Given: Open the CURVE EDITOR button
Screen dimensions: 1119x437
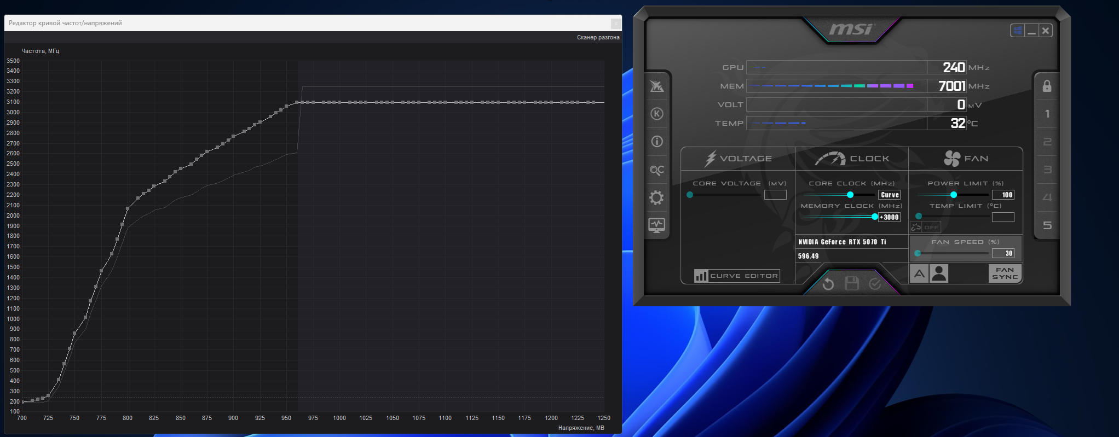Looking at the screenshot, I should pos(736,276).
